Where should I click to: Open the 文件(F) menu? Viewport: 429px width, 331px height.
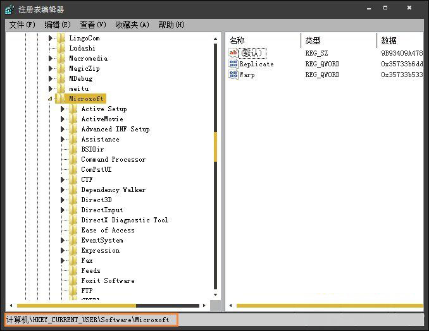coord(22,25)
